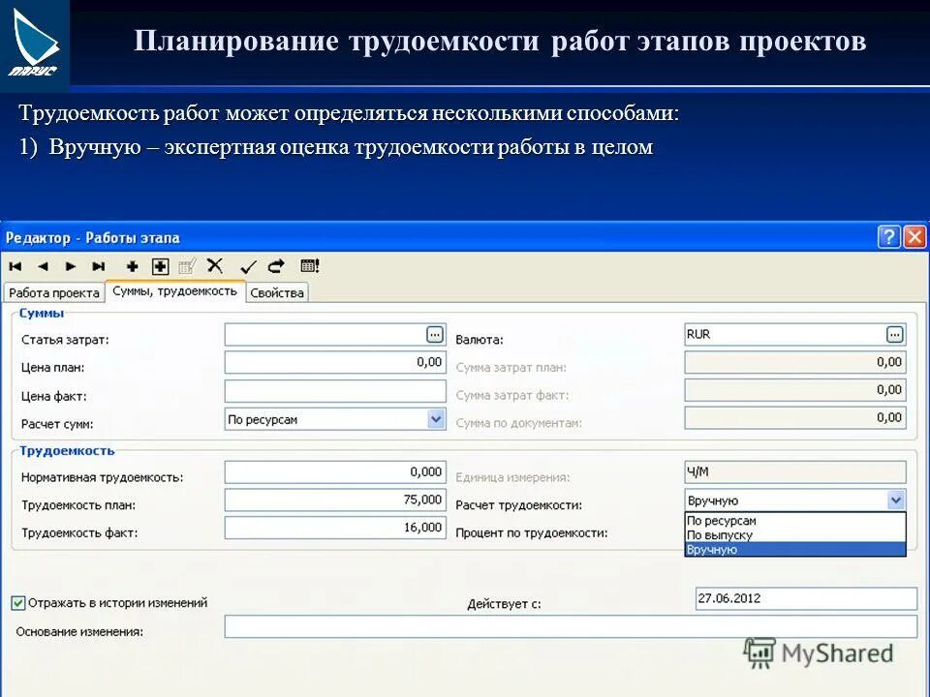Image resolution: width=930 pixels, height=697 pixels.
Task: Click the refresh curved-arrow toolbar icon
Action: click(x=275, y=266)
